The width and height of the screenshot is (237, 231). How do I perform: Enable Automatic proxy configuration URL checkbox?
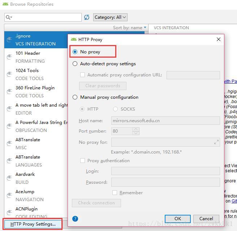pos(82,75)
